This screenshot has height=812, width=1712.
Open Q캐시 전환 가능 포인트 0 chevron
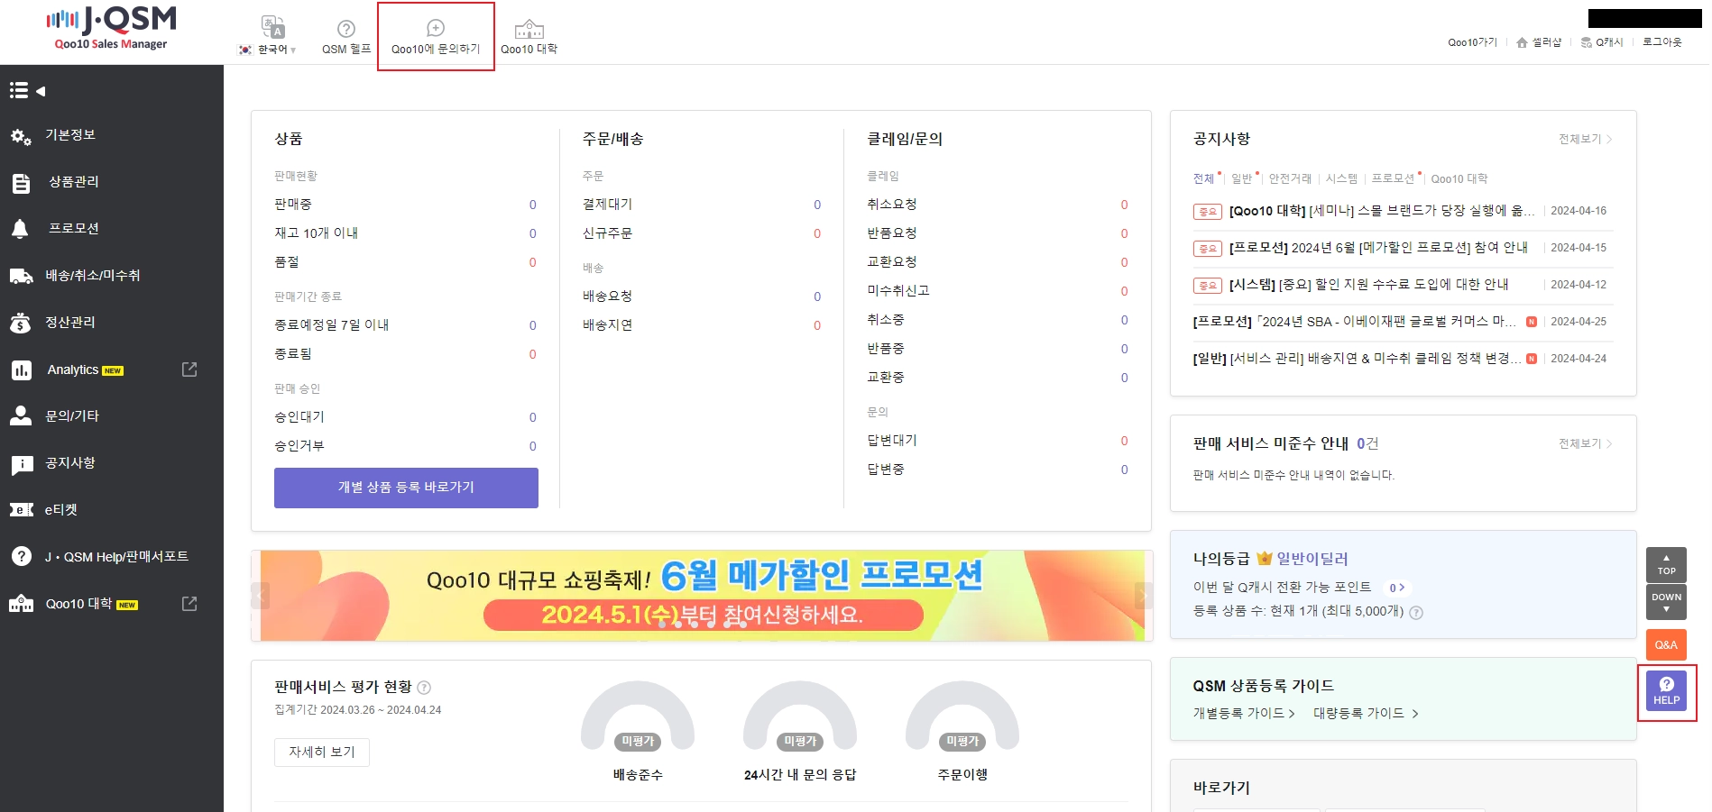tap(1396, 588)
